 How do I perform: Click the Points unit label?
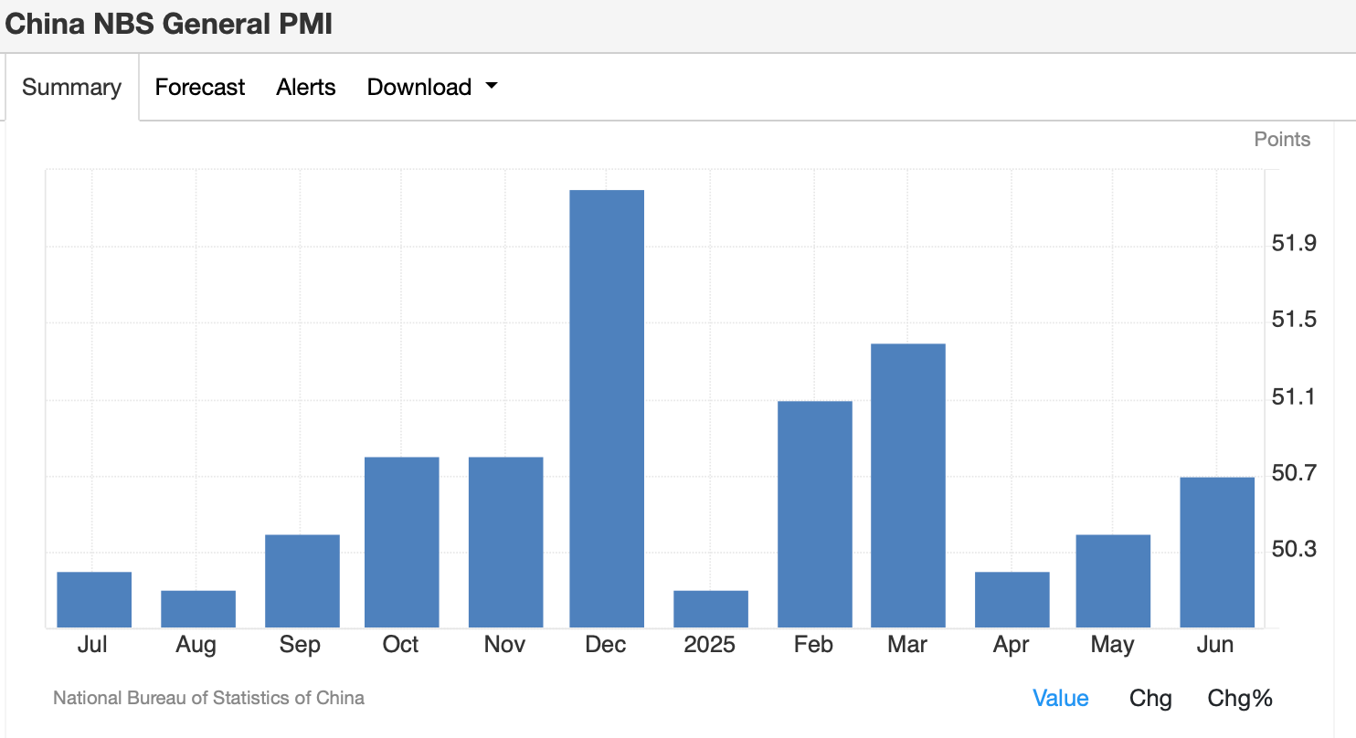(1282, 140)
